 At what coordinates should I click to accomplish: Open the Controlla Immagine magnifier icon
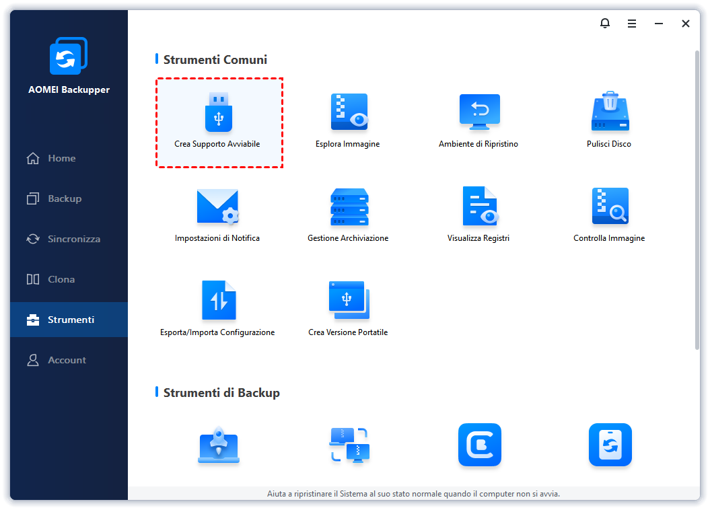pos(610,206)
